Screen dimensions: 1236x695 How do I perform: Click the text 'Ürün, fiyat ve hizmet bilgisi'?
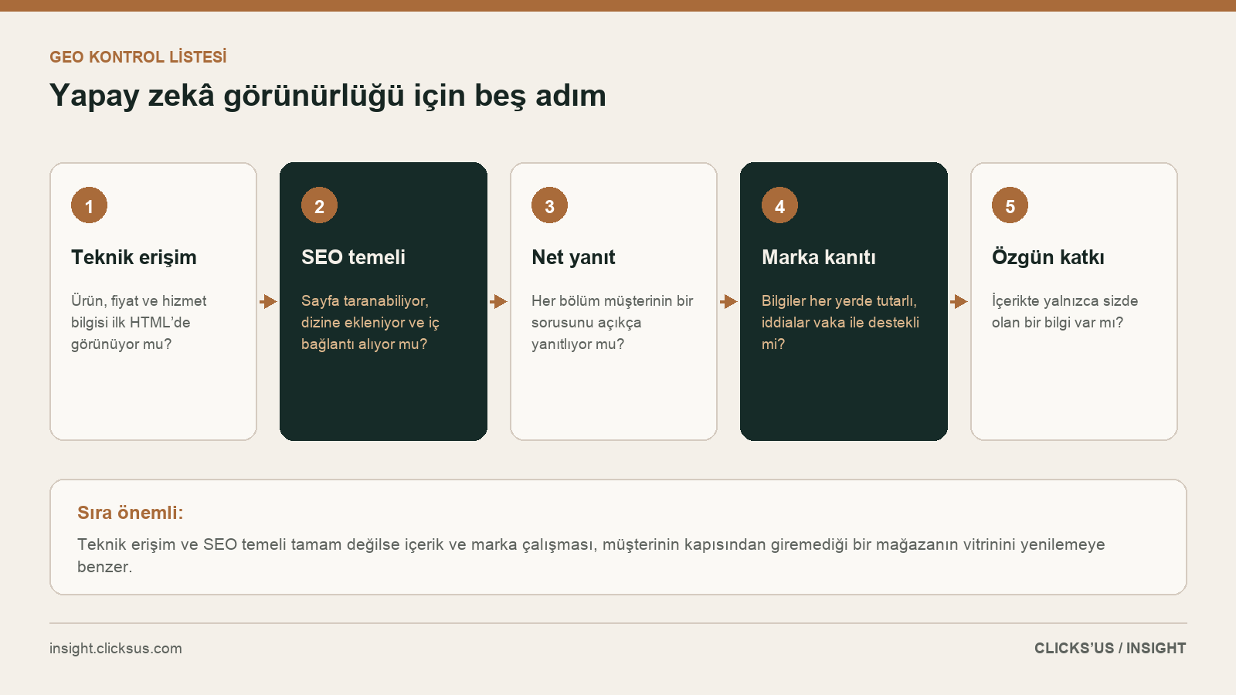pos(138,311)
